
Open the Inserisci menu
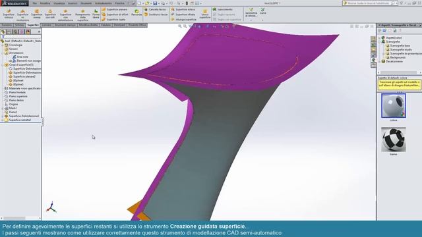(x=73, y=3)
